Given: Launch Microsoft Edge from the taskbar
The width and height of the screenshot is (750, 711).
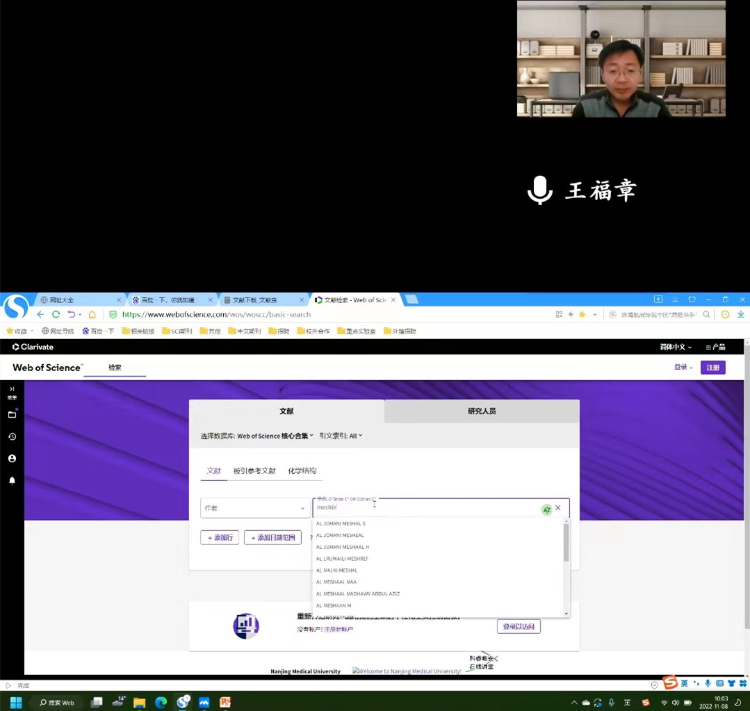Looking at the screenshot, I should pos(161,703).
